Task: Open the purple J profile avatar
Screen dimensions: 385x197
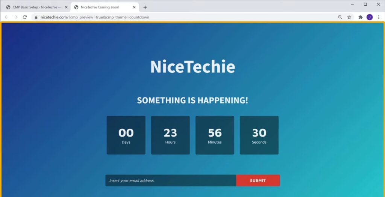Action: click(x=370, y=17)
